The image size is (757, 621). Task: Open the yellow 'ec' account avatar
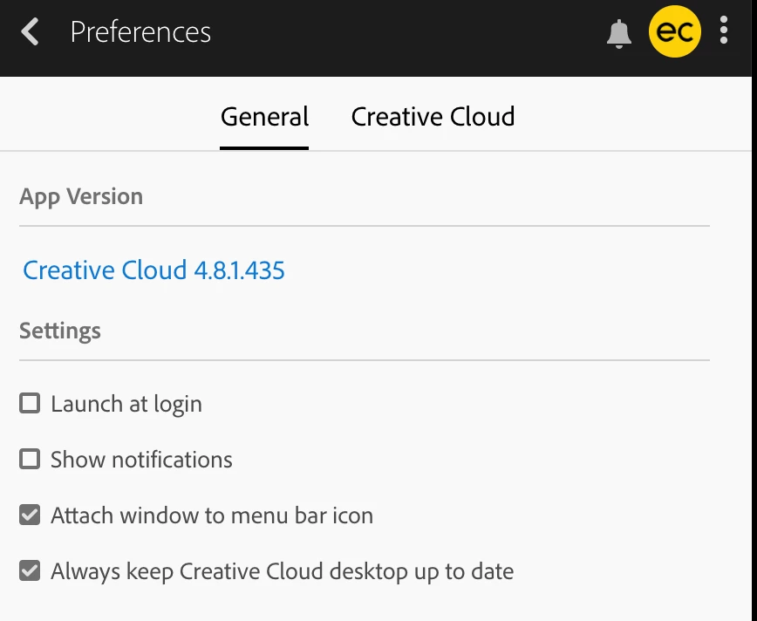(674, 31)
